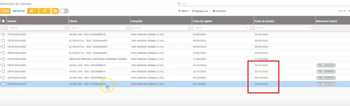
Task: Check the box for CRTN-2024-0002
Action: coord(3,41)
